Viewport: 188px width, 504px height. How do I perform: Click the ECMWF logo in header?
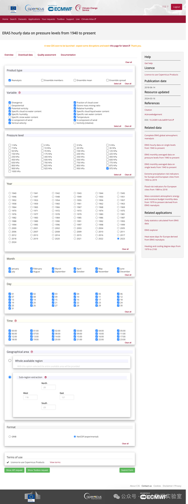(60, 9)
